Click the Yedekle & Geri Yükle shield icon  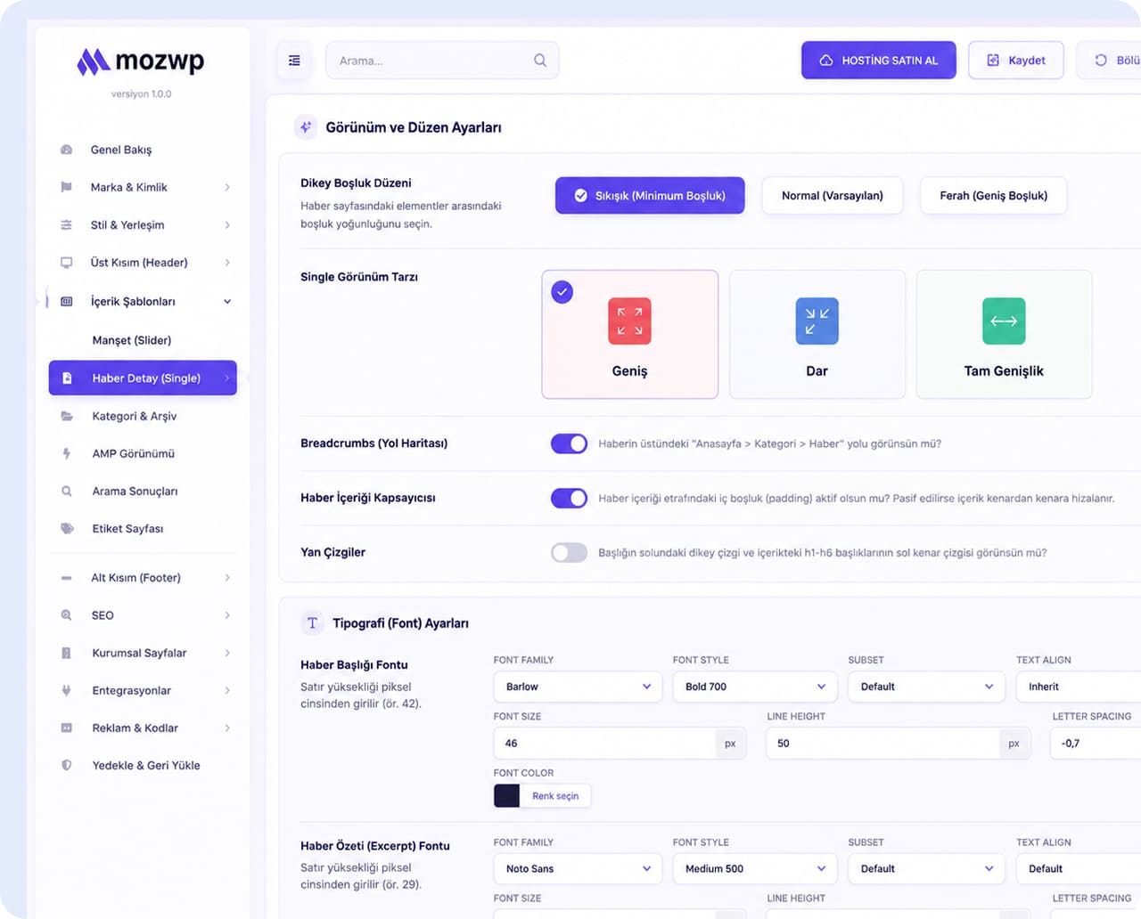coord(67,765)
